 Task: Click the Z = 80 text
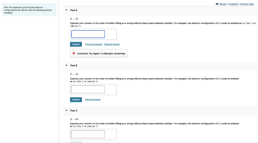pos(74,119)
